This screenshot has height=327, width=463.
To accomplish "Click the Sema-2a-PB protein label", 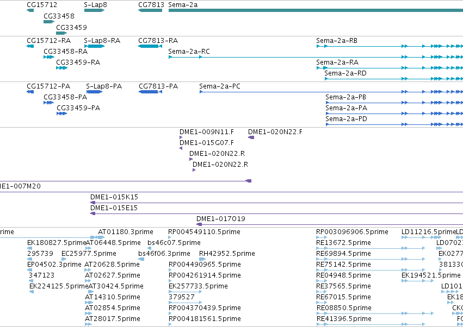I will point(346,97).
